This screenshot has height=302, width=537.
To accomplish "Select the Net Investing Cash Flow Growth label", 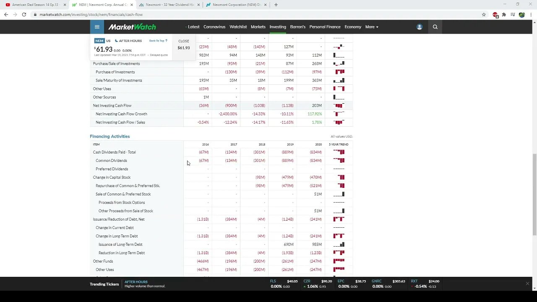I will click(121, 114).
